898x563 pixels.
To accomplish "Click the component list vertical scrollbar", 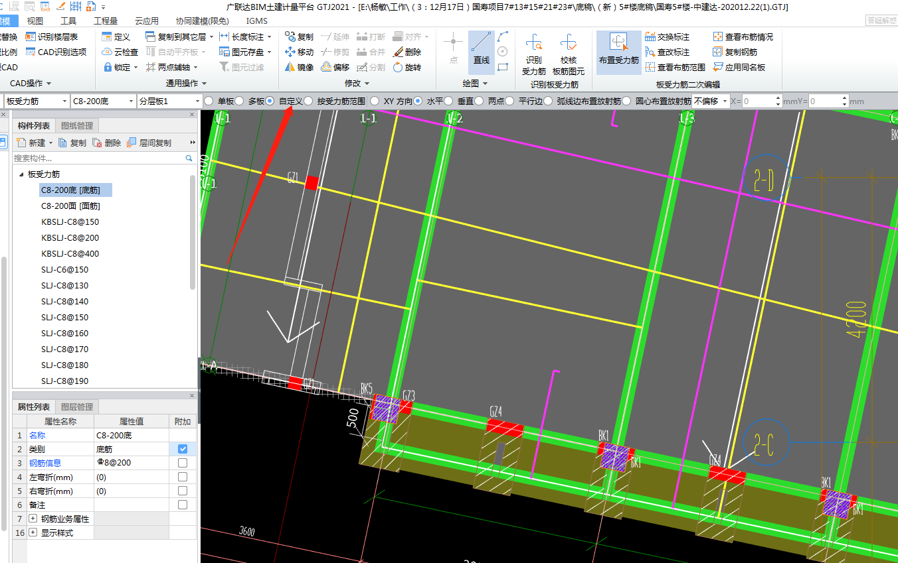I will [x=193, y=232].
